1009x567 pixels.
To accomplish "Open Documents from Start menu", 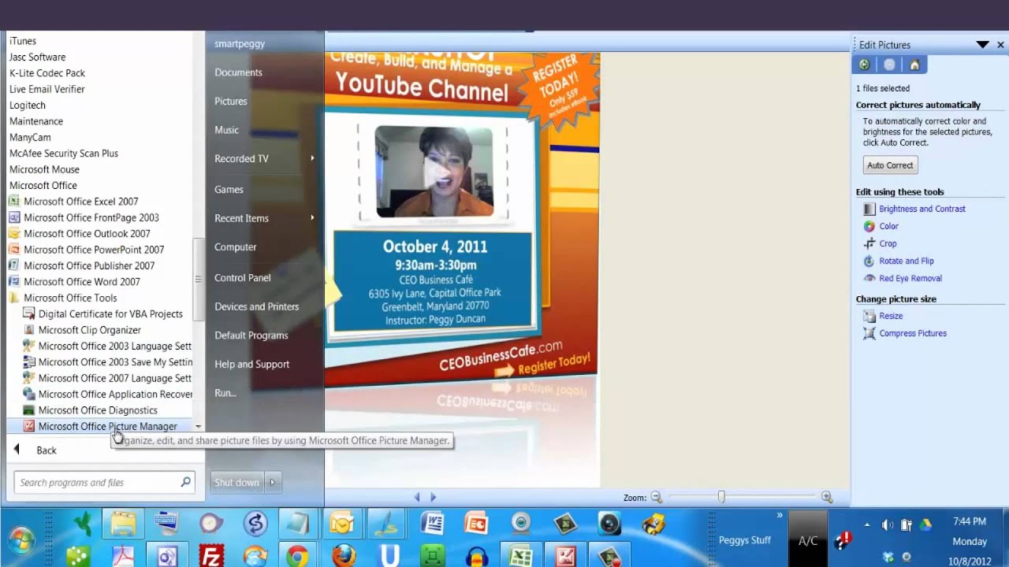I will 238,72.
